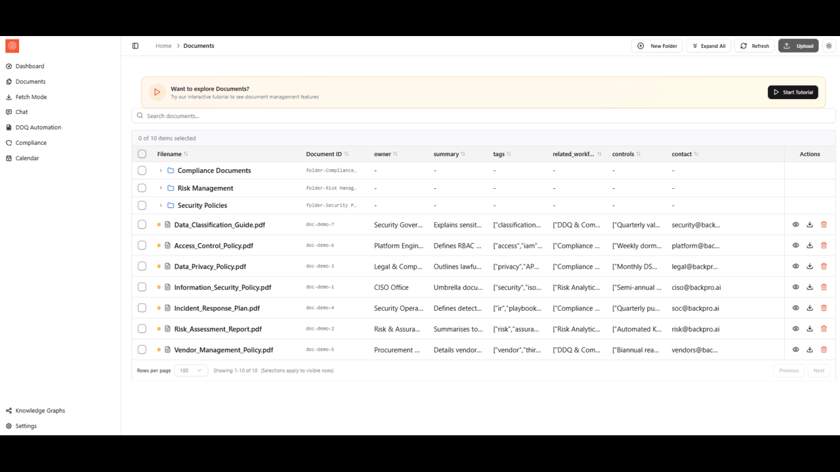
Task: Select Access_Control_Policy.pdf checkbox
Action: tap(142, 245)
